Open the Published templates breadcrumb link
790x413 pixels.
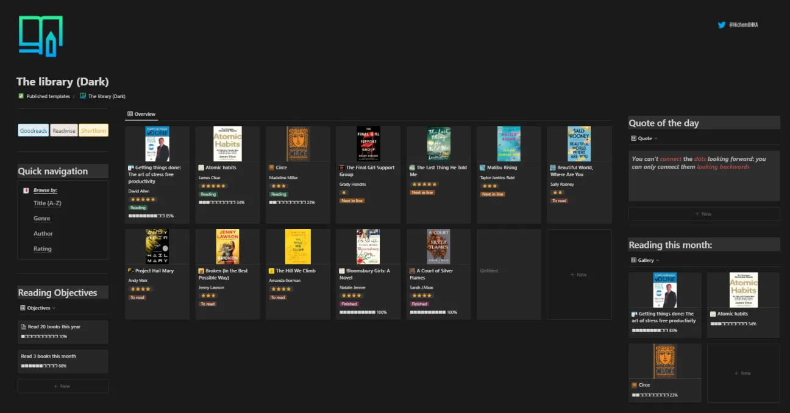point(48,96)
